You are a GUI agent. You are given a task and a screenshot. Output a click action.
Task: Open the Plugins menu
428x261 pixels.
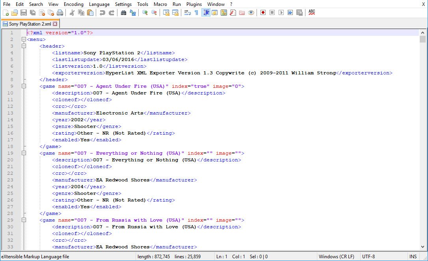pos(194,4)
